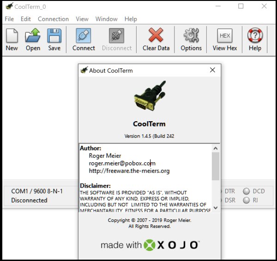The width and height of the screenshot is (277, 261).
Task: Click the roger.meier@pobox.com email address
Action: (x=122, y=163)
